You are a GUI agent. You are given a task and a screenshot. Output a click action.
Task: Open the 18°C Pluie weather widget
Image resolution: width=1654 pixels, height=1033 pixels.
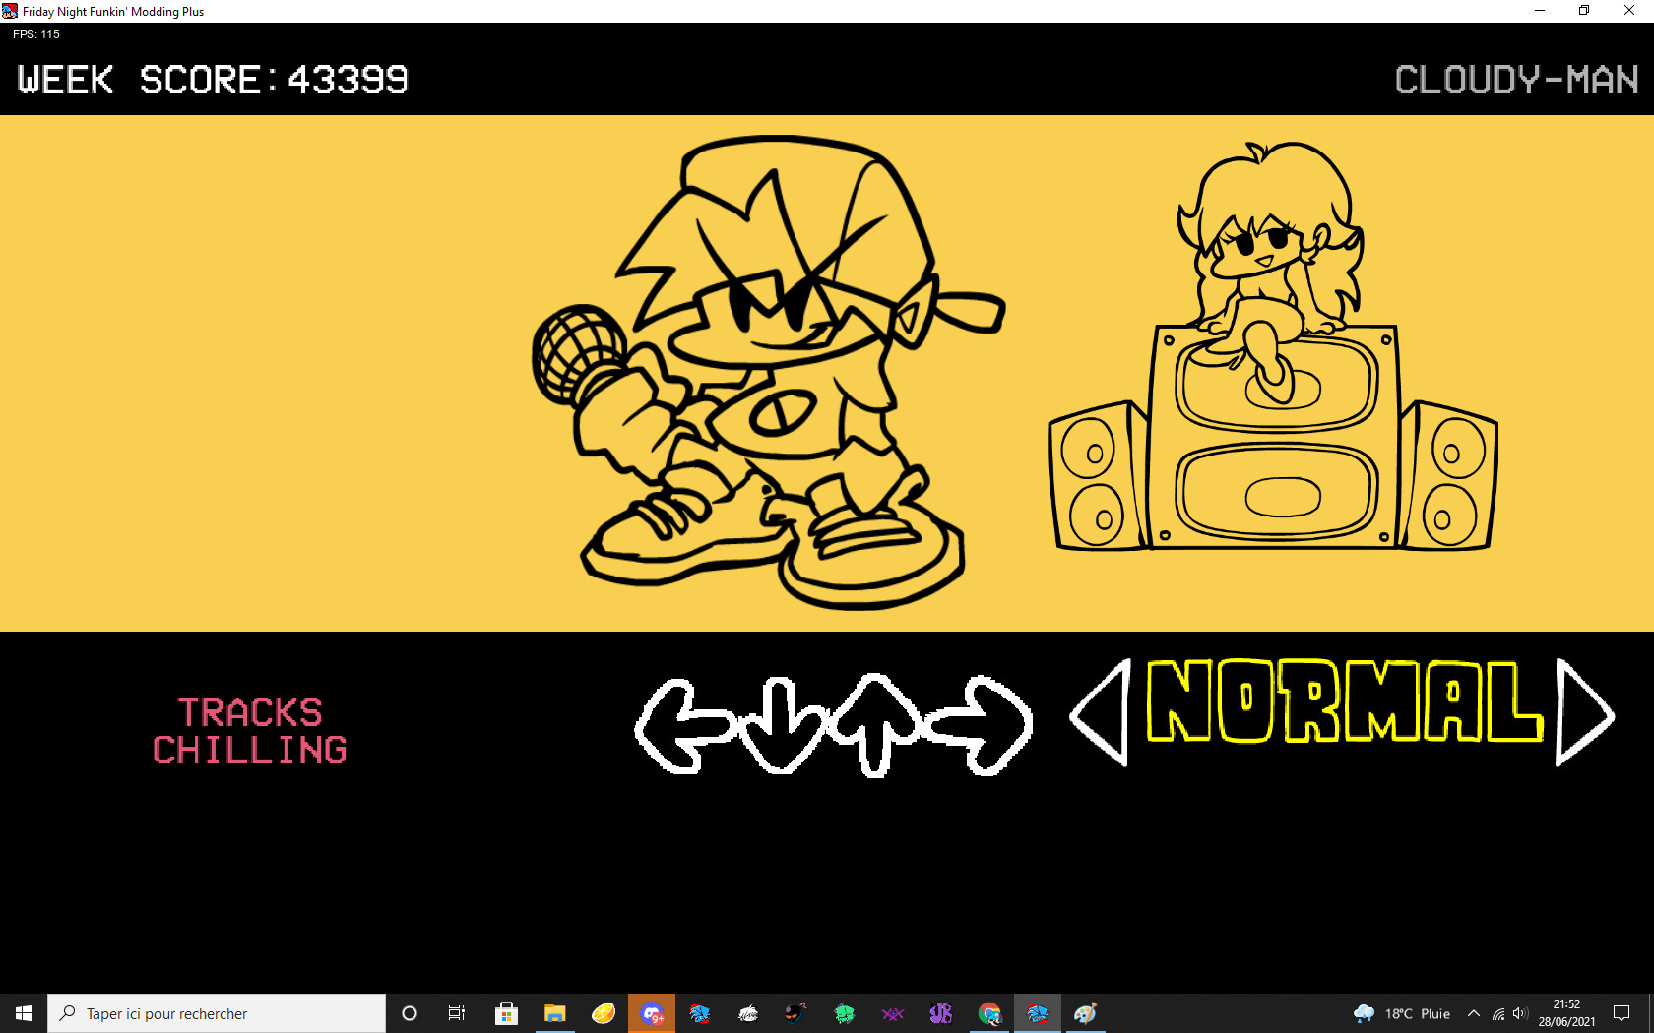coord(1402,1013)
